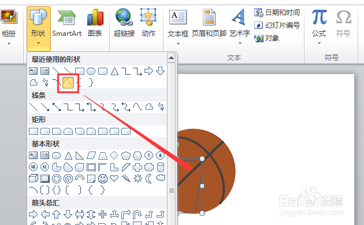
Task: Select cloud shape
Action: pyautogui.click(x=161, y=178)
